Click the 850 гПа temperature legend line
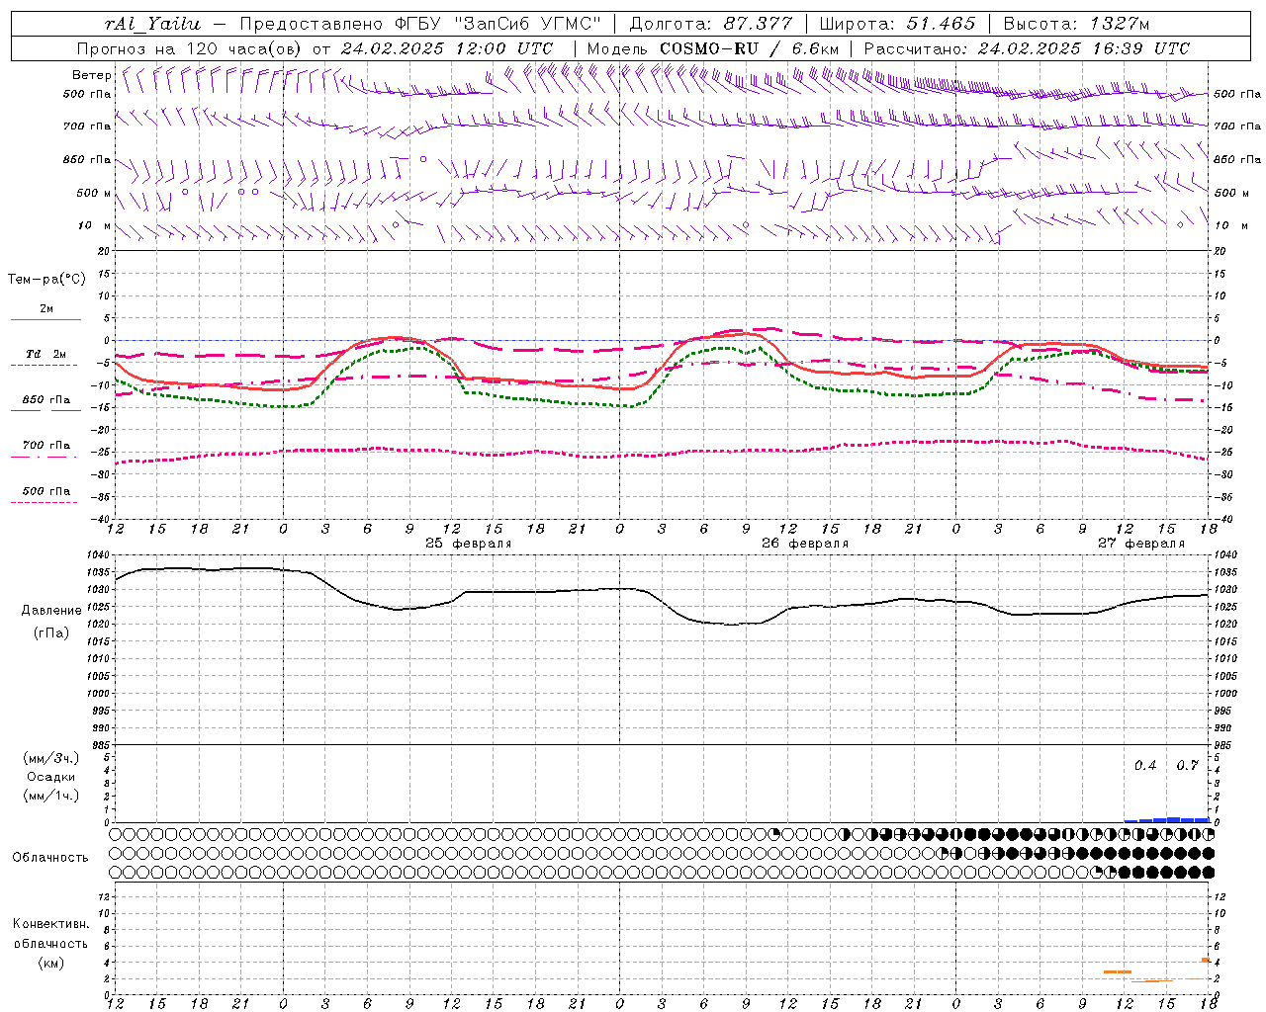 (x=45, y=410)
